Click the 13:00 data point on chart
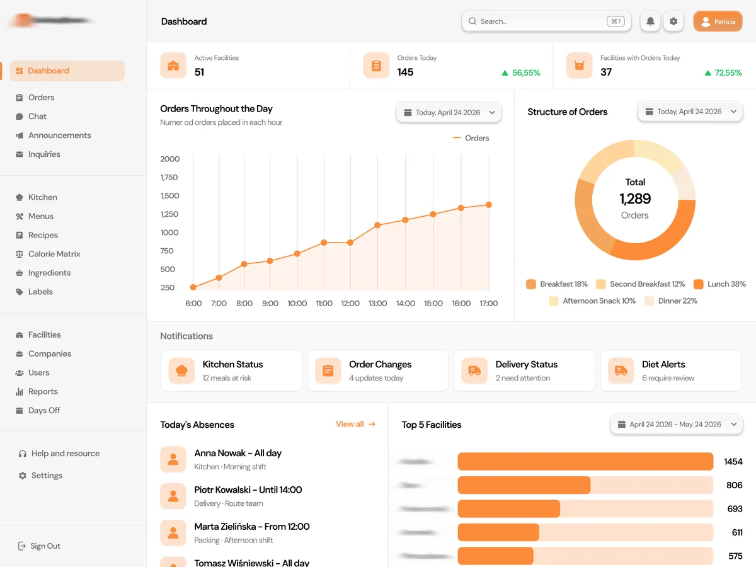This screenshot has width=756, height=567. pos(377,225)
